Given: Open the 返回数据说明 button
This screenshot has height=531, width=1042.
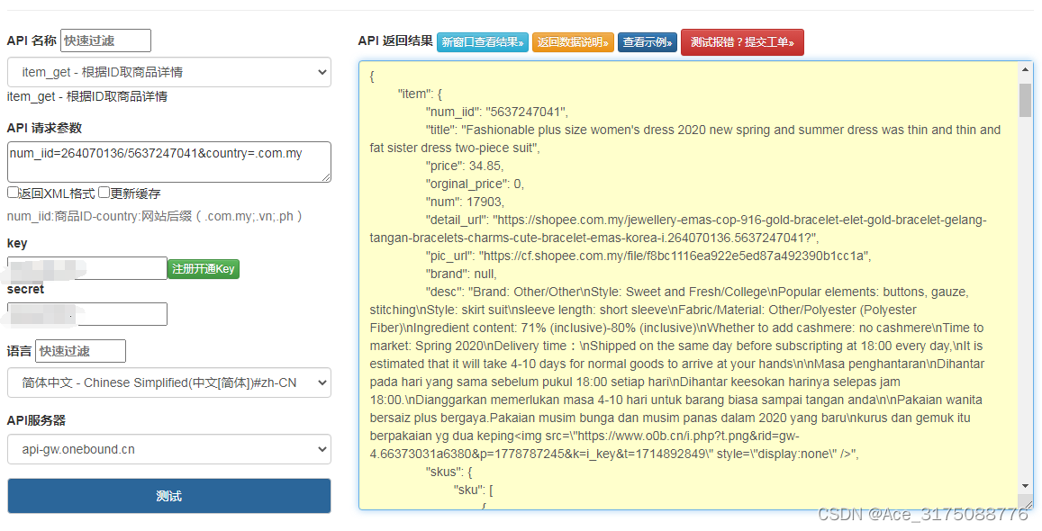Looking at the screenshot, I should click(x=573, y=42).
